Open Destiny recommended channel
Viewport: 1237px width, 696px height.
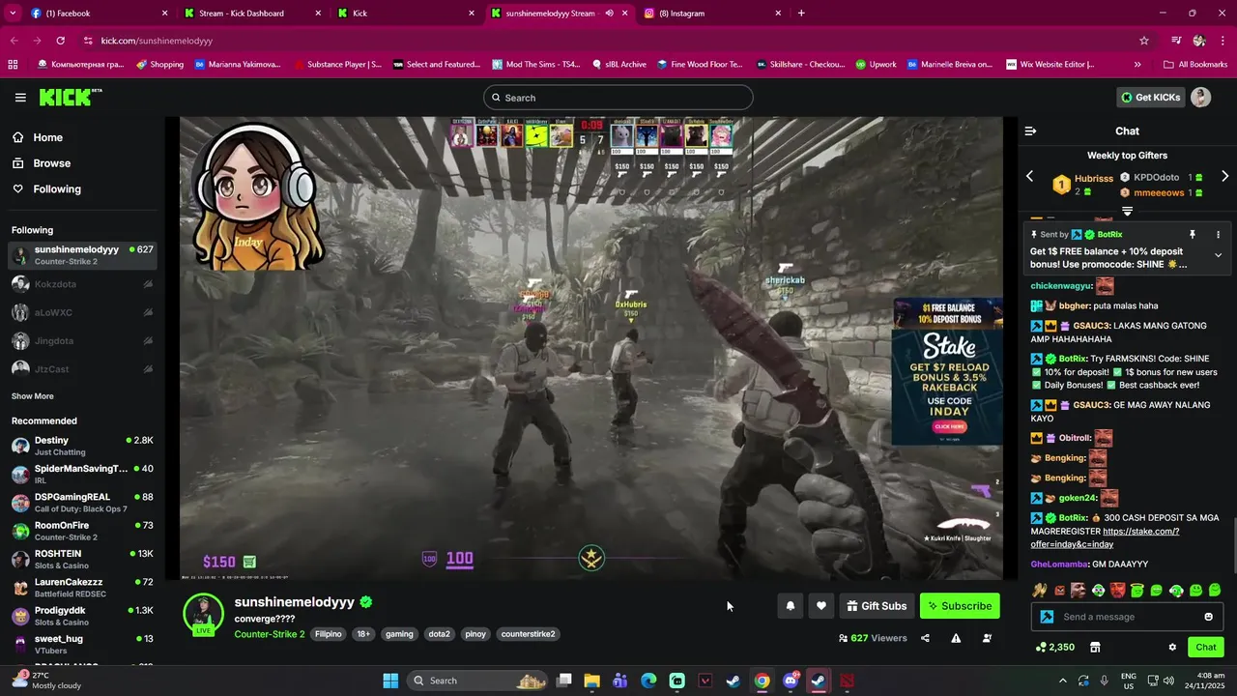coord(82,446)
